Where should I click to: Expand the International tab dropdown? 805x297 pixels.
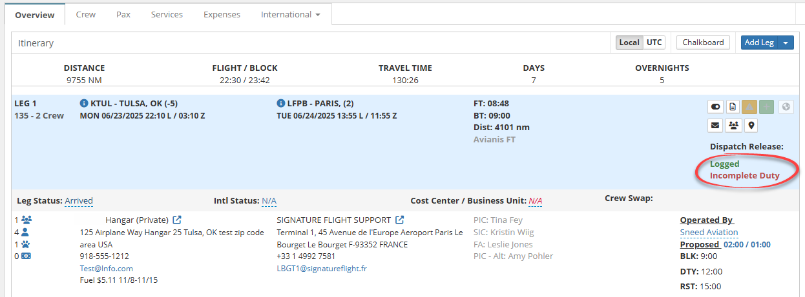pyautogui.click(x=291, y=14)
